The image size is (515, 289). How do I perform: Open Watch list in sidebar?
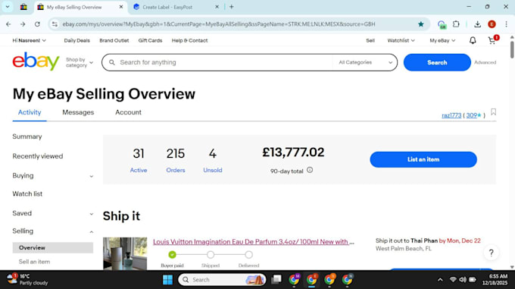pos(27,194)
